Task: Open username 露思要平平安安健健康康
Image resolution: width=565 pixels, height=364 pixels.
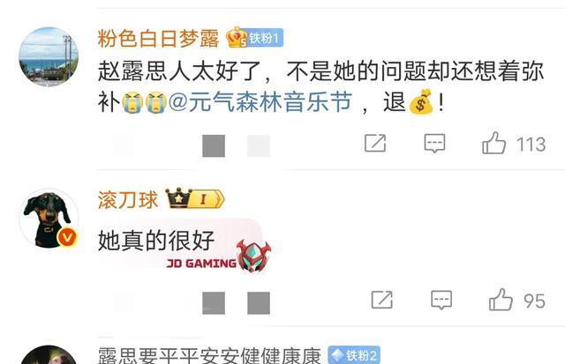Action: 209,355
